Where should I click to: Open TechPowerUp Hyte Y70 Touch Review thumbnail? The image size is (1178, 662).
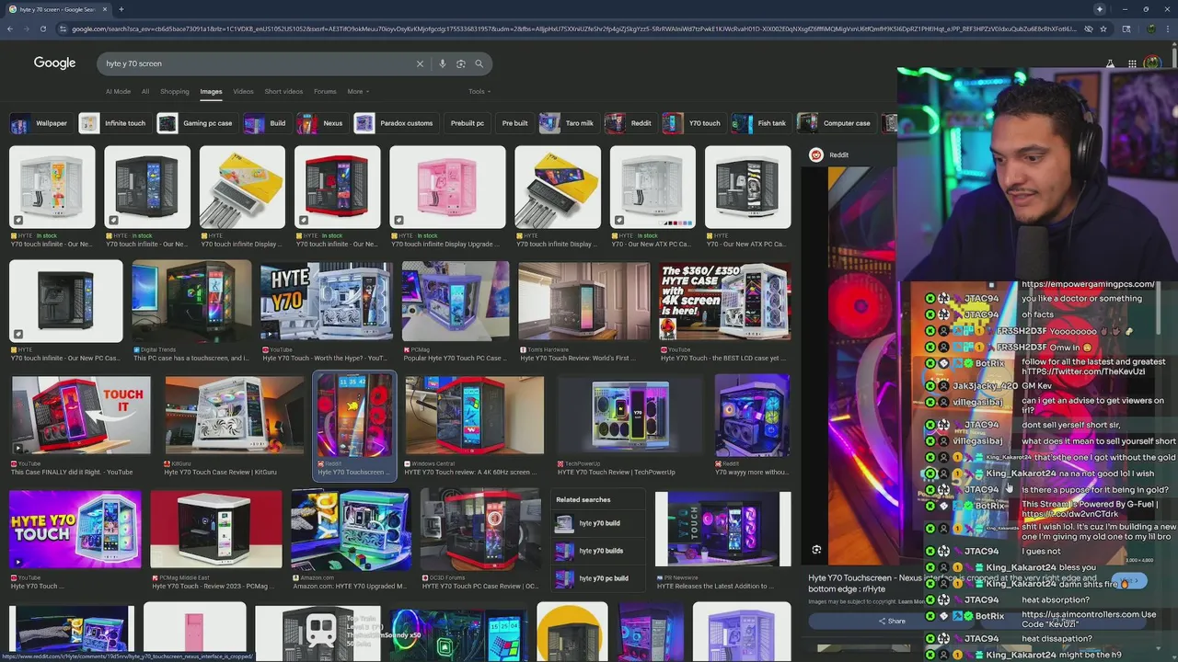pyautogui.click(x=629, y=415)
